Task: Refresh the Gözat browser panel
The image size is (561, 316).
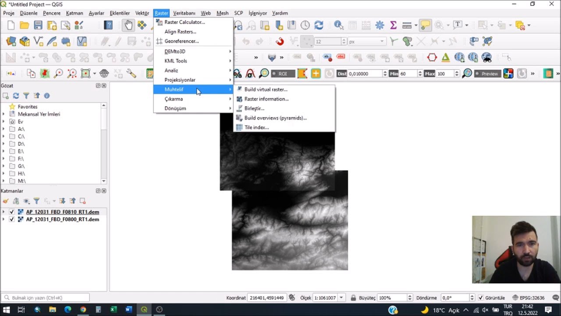Action: pyautogui.click(x=16, y=96)
